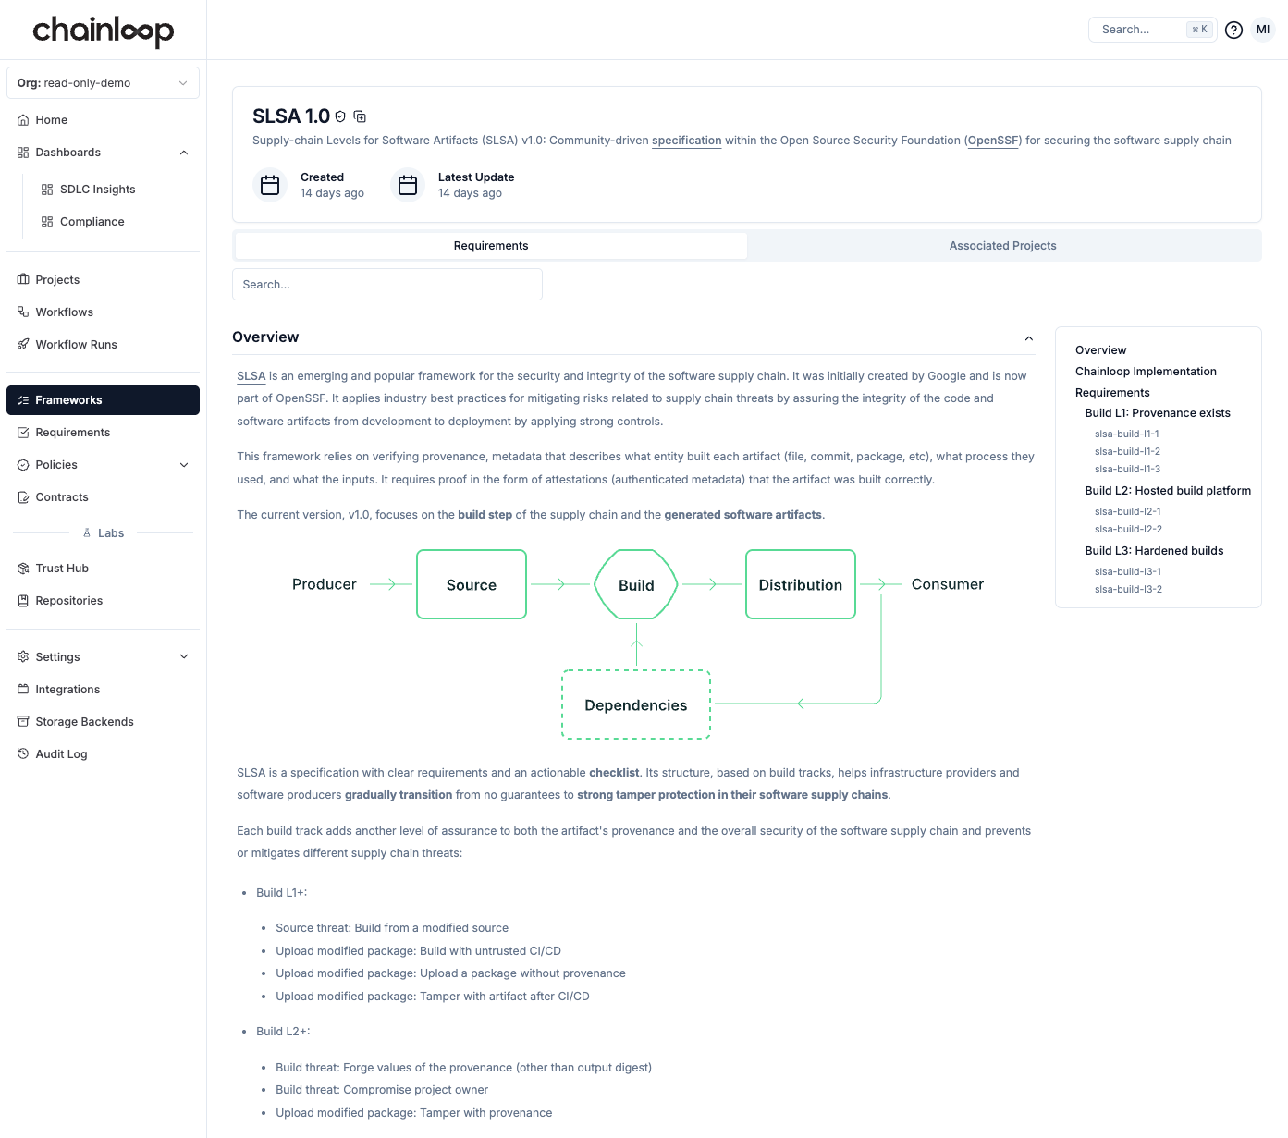Open the OpenSSF link in description
The image size is (1288, 1138).
[x=993, y=141]
